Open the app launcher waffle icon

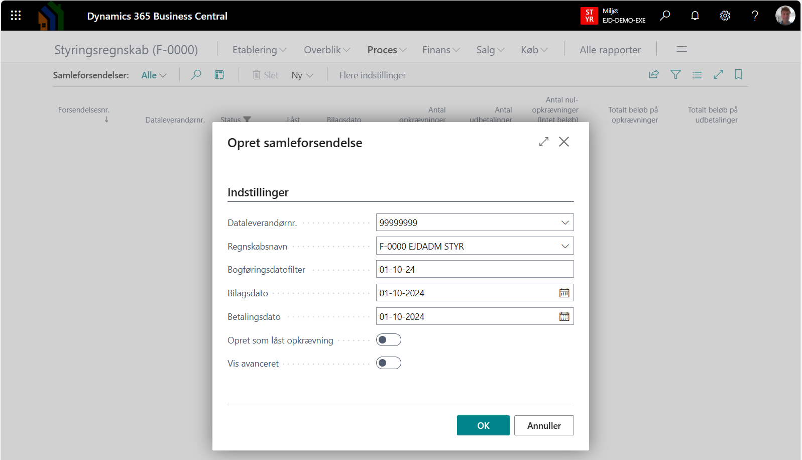point(16,16)
